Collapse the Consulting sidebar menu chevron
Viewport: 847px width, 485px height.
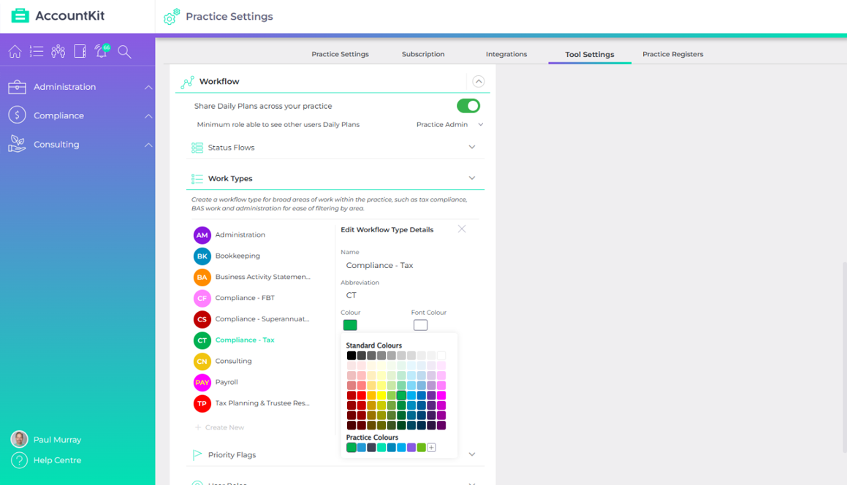tap(148, 145)
